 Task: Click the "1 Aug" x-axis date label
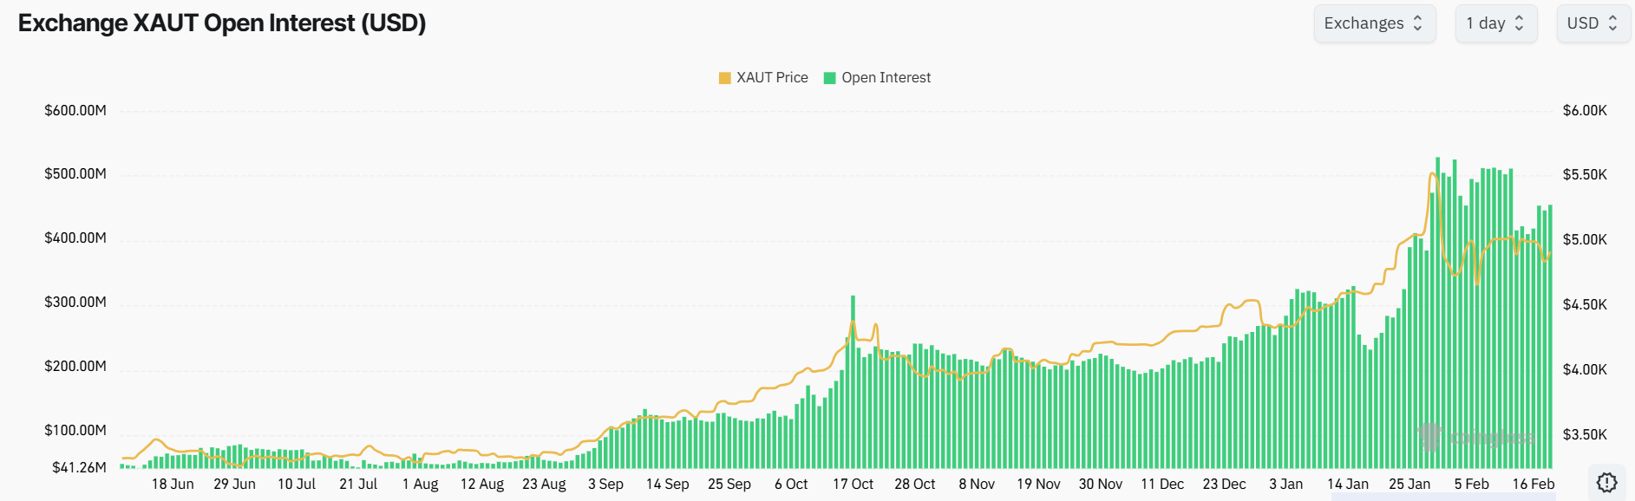(x=420, y=484)
